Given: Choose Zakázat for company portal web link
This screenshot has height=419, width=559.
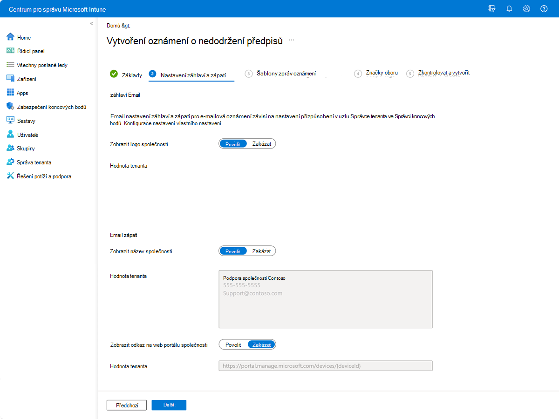Looking at the screenshot, I should (x=261, y=345).
